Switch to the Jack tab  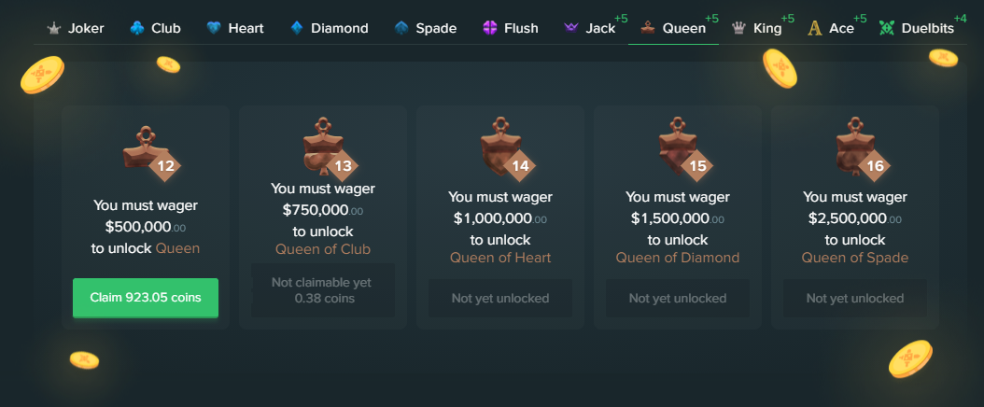(x=593, y=28)
